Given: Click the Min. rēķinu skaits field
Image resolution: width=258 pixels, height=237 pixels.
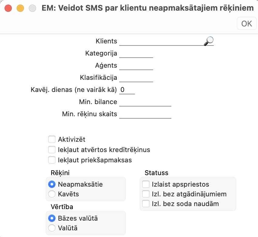Looking at the screenshot, I should click(x=145, y=114).
